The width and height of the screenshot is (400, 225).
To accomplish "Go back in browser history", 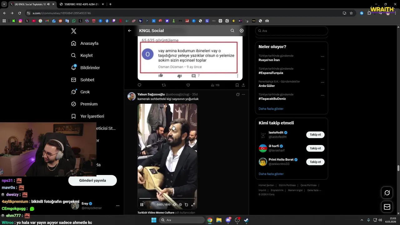I will click(4, 13).
